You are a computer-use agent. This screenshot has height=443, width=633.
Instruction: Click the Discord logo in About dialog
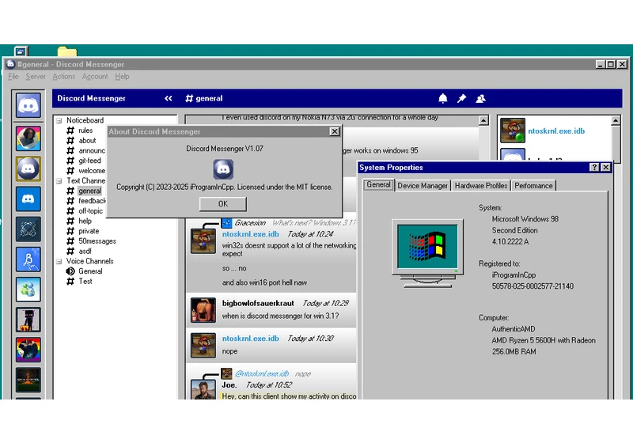tap(223, 169)
